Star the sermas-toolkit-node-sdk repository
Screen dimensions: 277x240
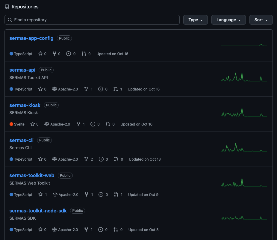(x=41, y=230)
